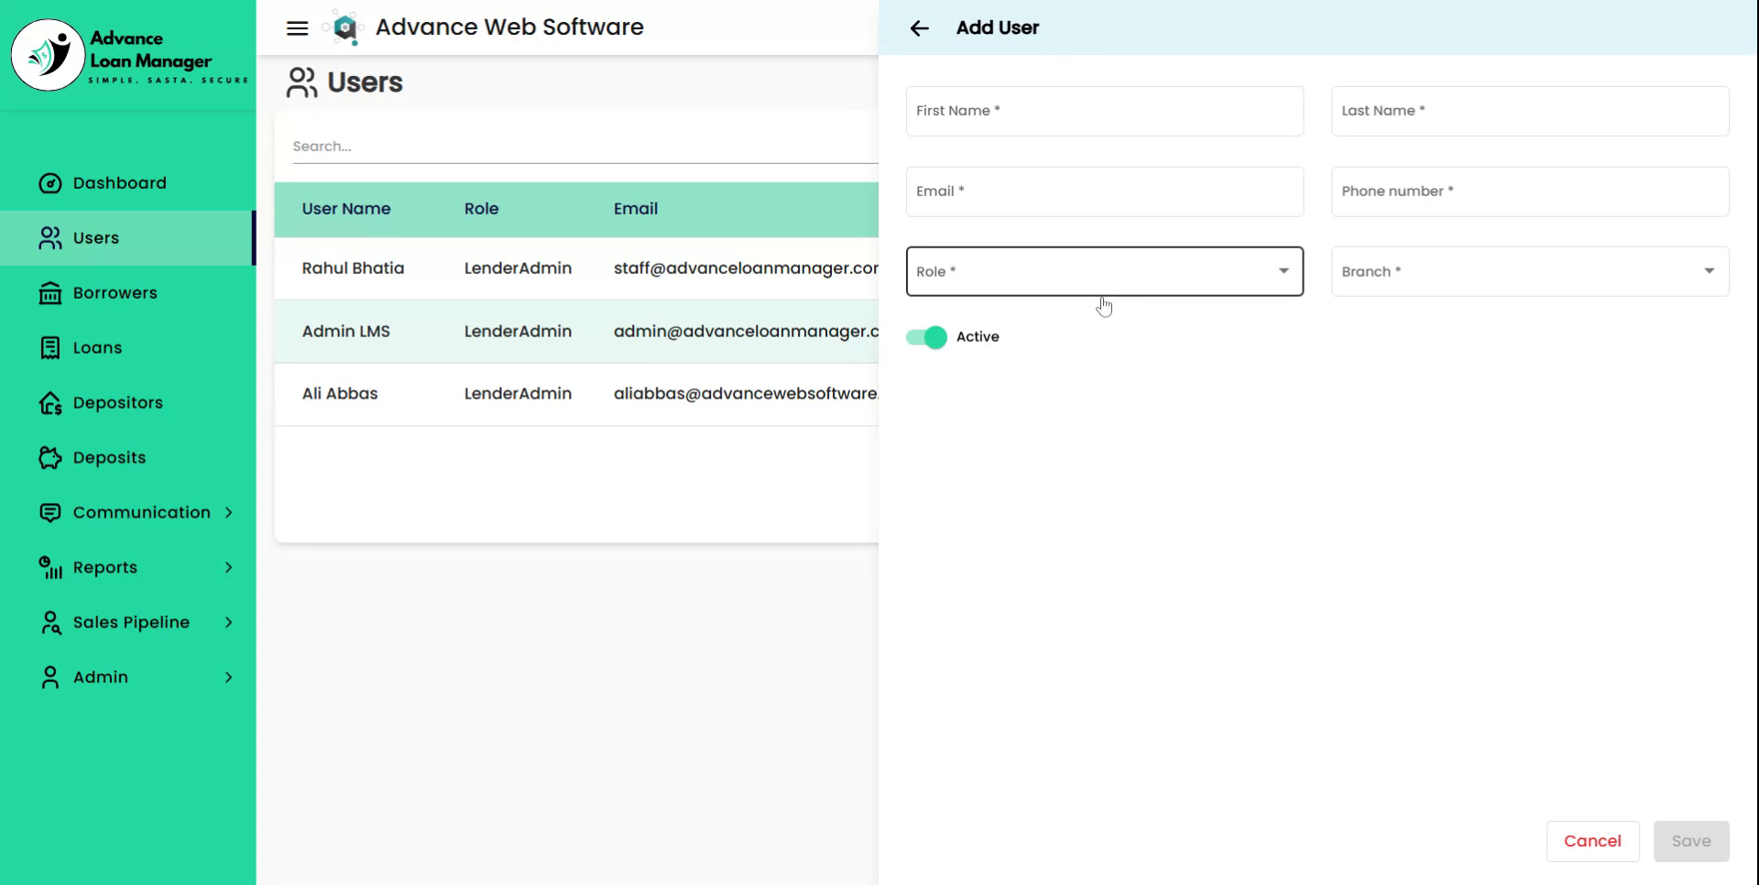
Task: Click the Advance Loan Manager logo
Action: 48,55
